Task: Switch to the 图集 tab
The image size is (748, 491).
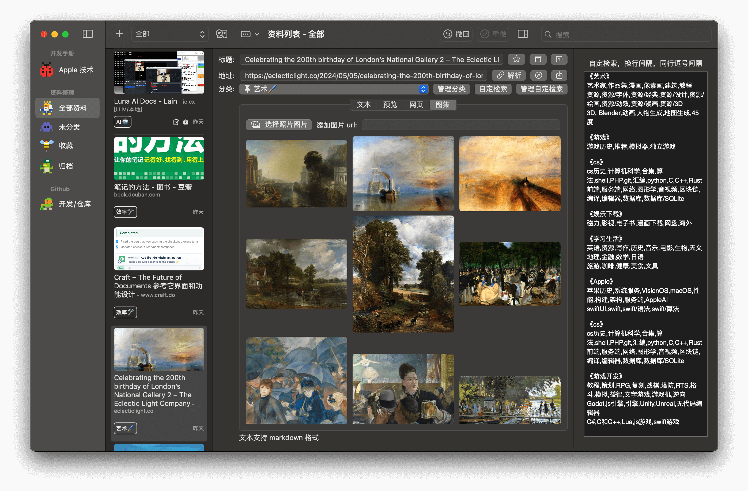Action: pyautogui.click(x=443, y=105)
